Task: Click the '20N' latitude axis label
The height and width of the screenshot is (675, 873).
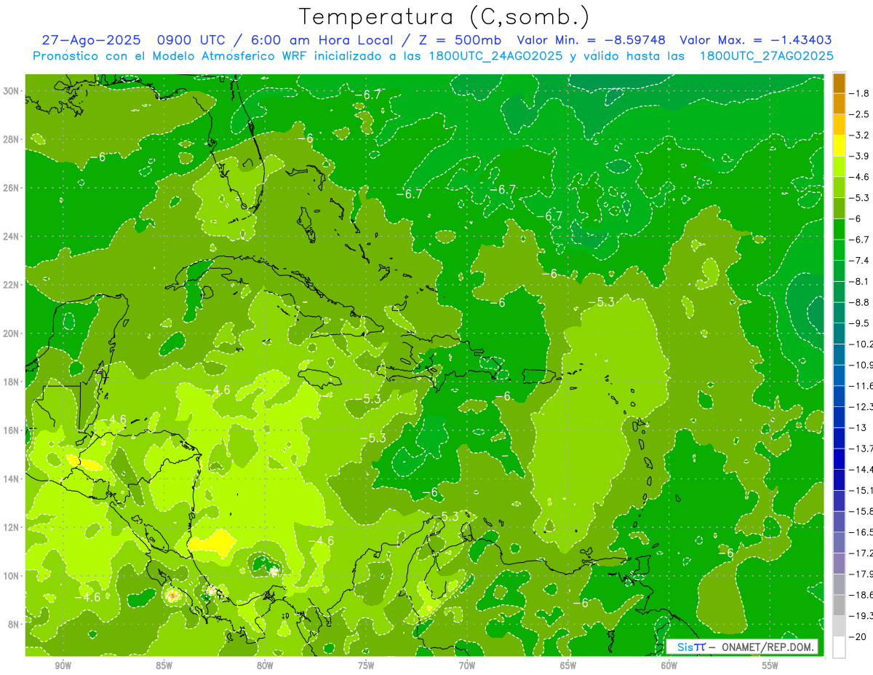Action: [12, 333]
